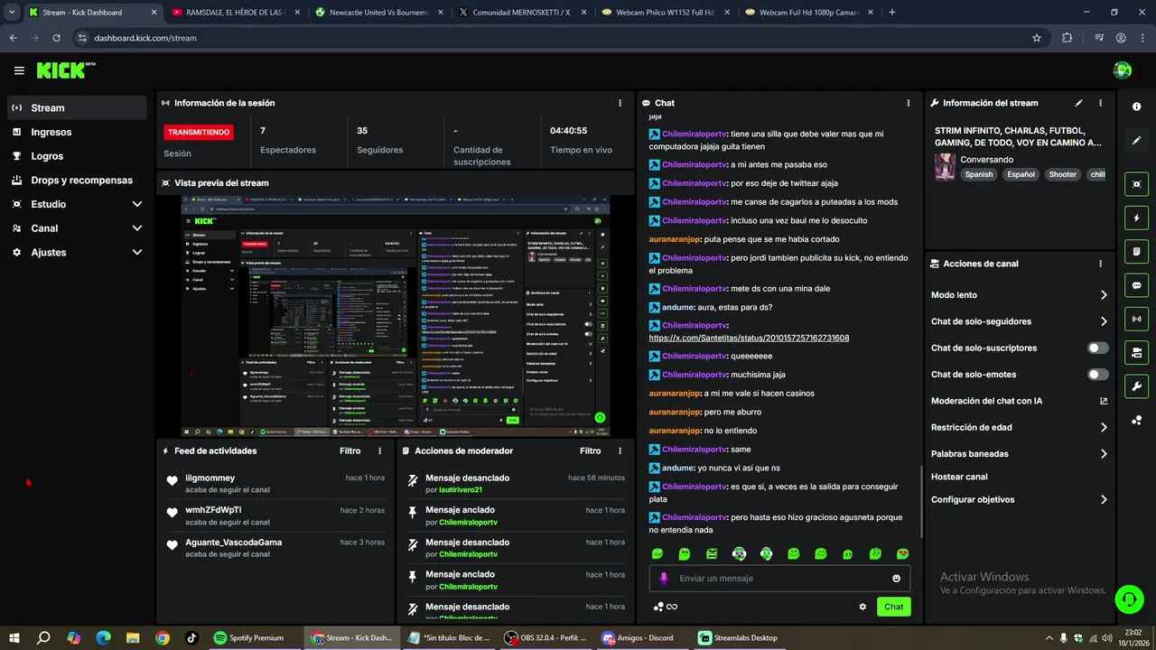Toggle chat widget speech-bubble icon in sidebar
Screen dimensions: 1156x650
pos(1136,285)
